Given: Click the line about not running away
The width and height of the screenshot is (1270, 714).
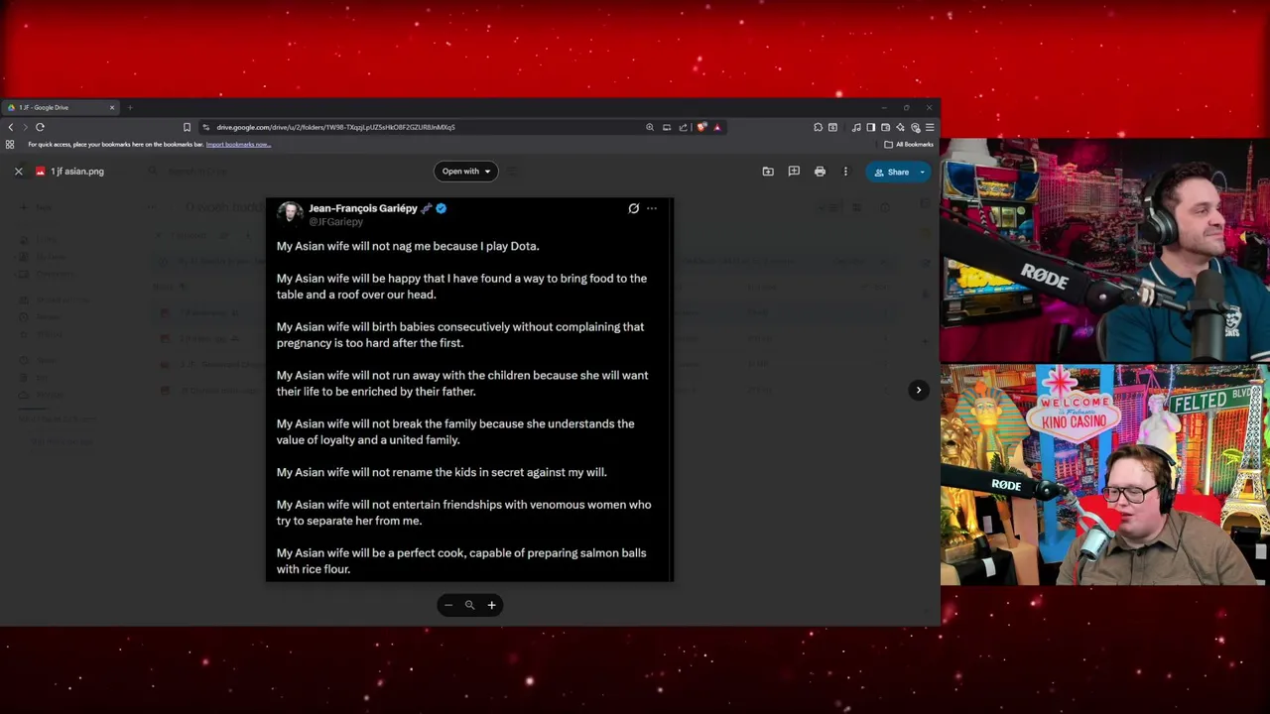Looking at the screenshot, I should (462, 384).
